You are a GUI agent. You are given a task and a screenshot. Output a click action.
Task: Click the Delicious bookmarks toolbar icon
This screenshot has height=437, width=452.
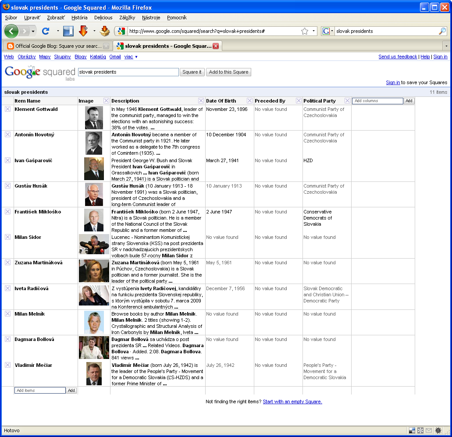[68, 31]
